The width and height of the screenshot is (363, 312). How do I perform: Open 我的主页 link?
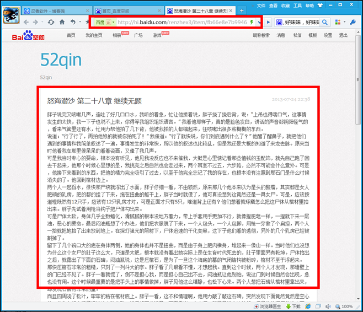(94, 35)
